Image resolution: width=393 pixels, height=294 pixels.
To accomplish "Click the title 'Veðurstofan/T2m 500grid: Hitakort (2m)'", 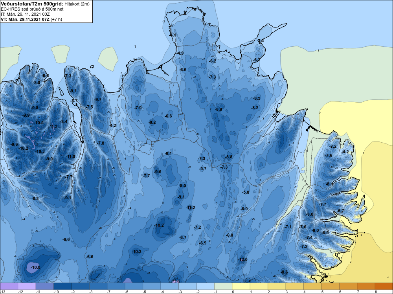I will 45,4.
